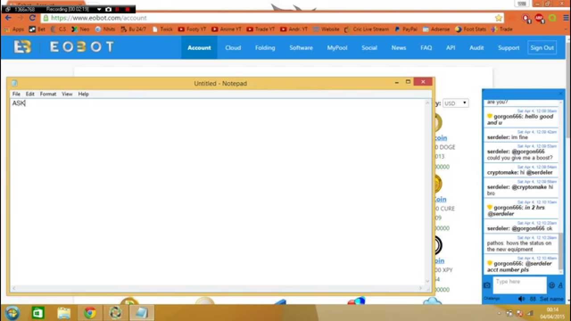
Task: Open the API page
Action: pyautogui.click(x=451, y=48)
